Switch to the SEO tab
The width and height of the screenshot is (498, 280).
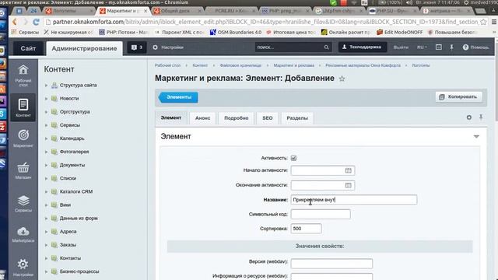pyautogui.click(x=268, y=118)
